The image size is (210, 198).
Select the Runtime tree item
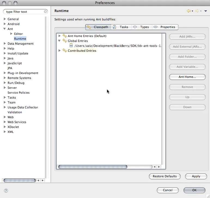tap(20, 39)
